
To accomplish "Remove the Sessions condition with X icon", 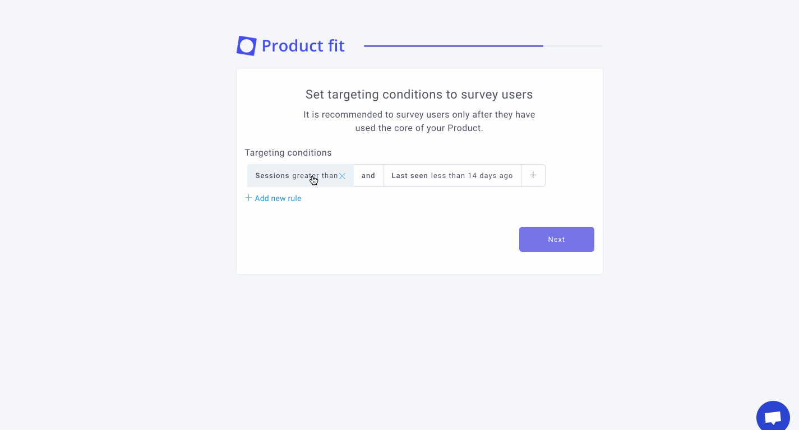I will coord(342,176).
